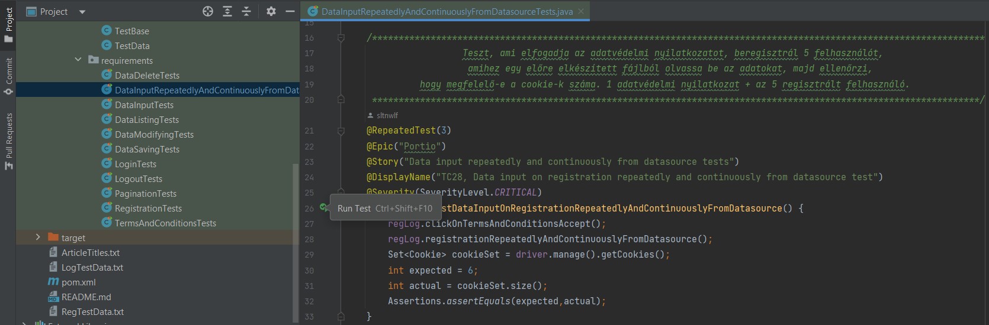Select the target folder row

pyautogui.click(x=158, y=238)
